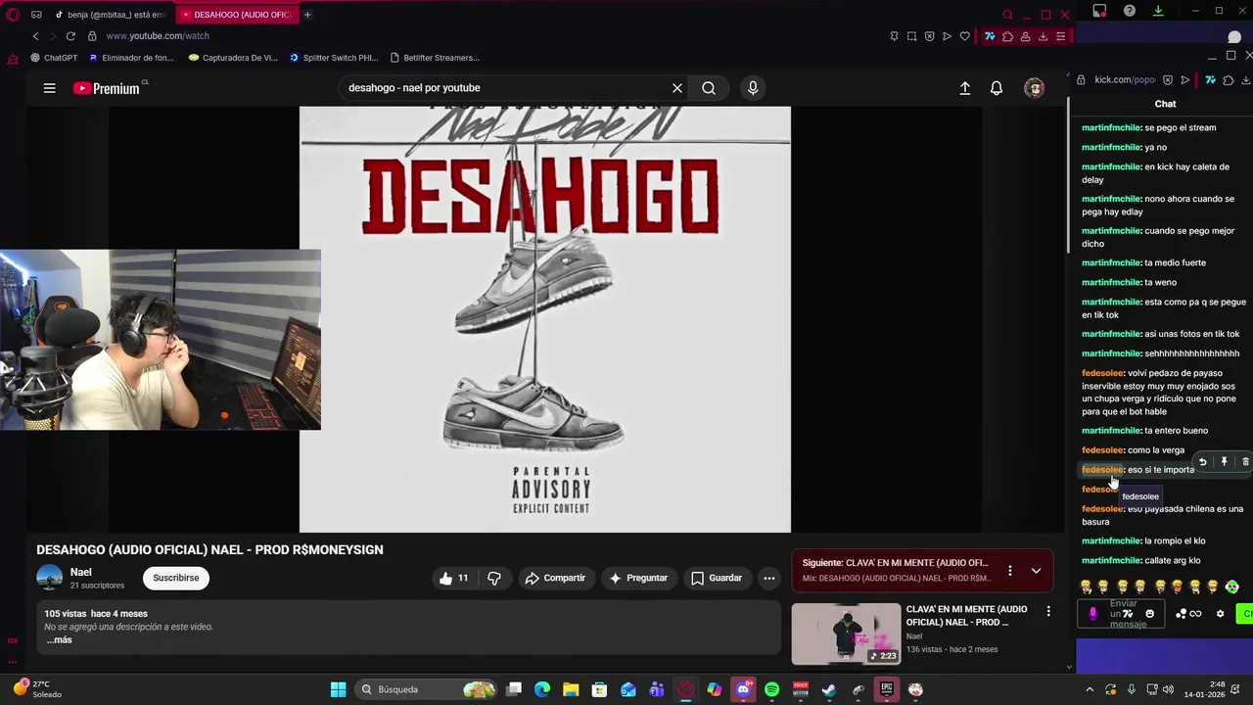The image size is (1253, 705).
Task: Open the 7TV extension in YouTube window
Action: point(990,36)
